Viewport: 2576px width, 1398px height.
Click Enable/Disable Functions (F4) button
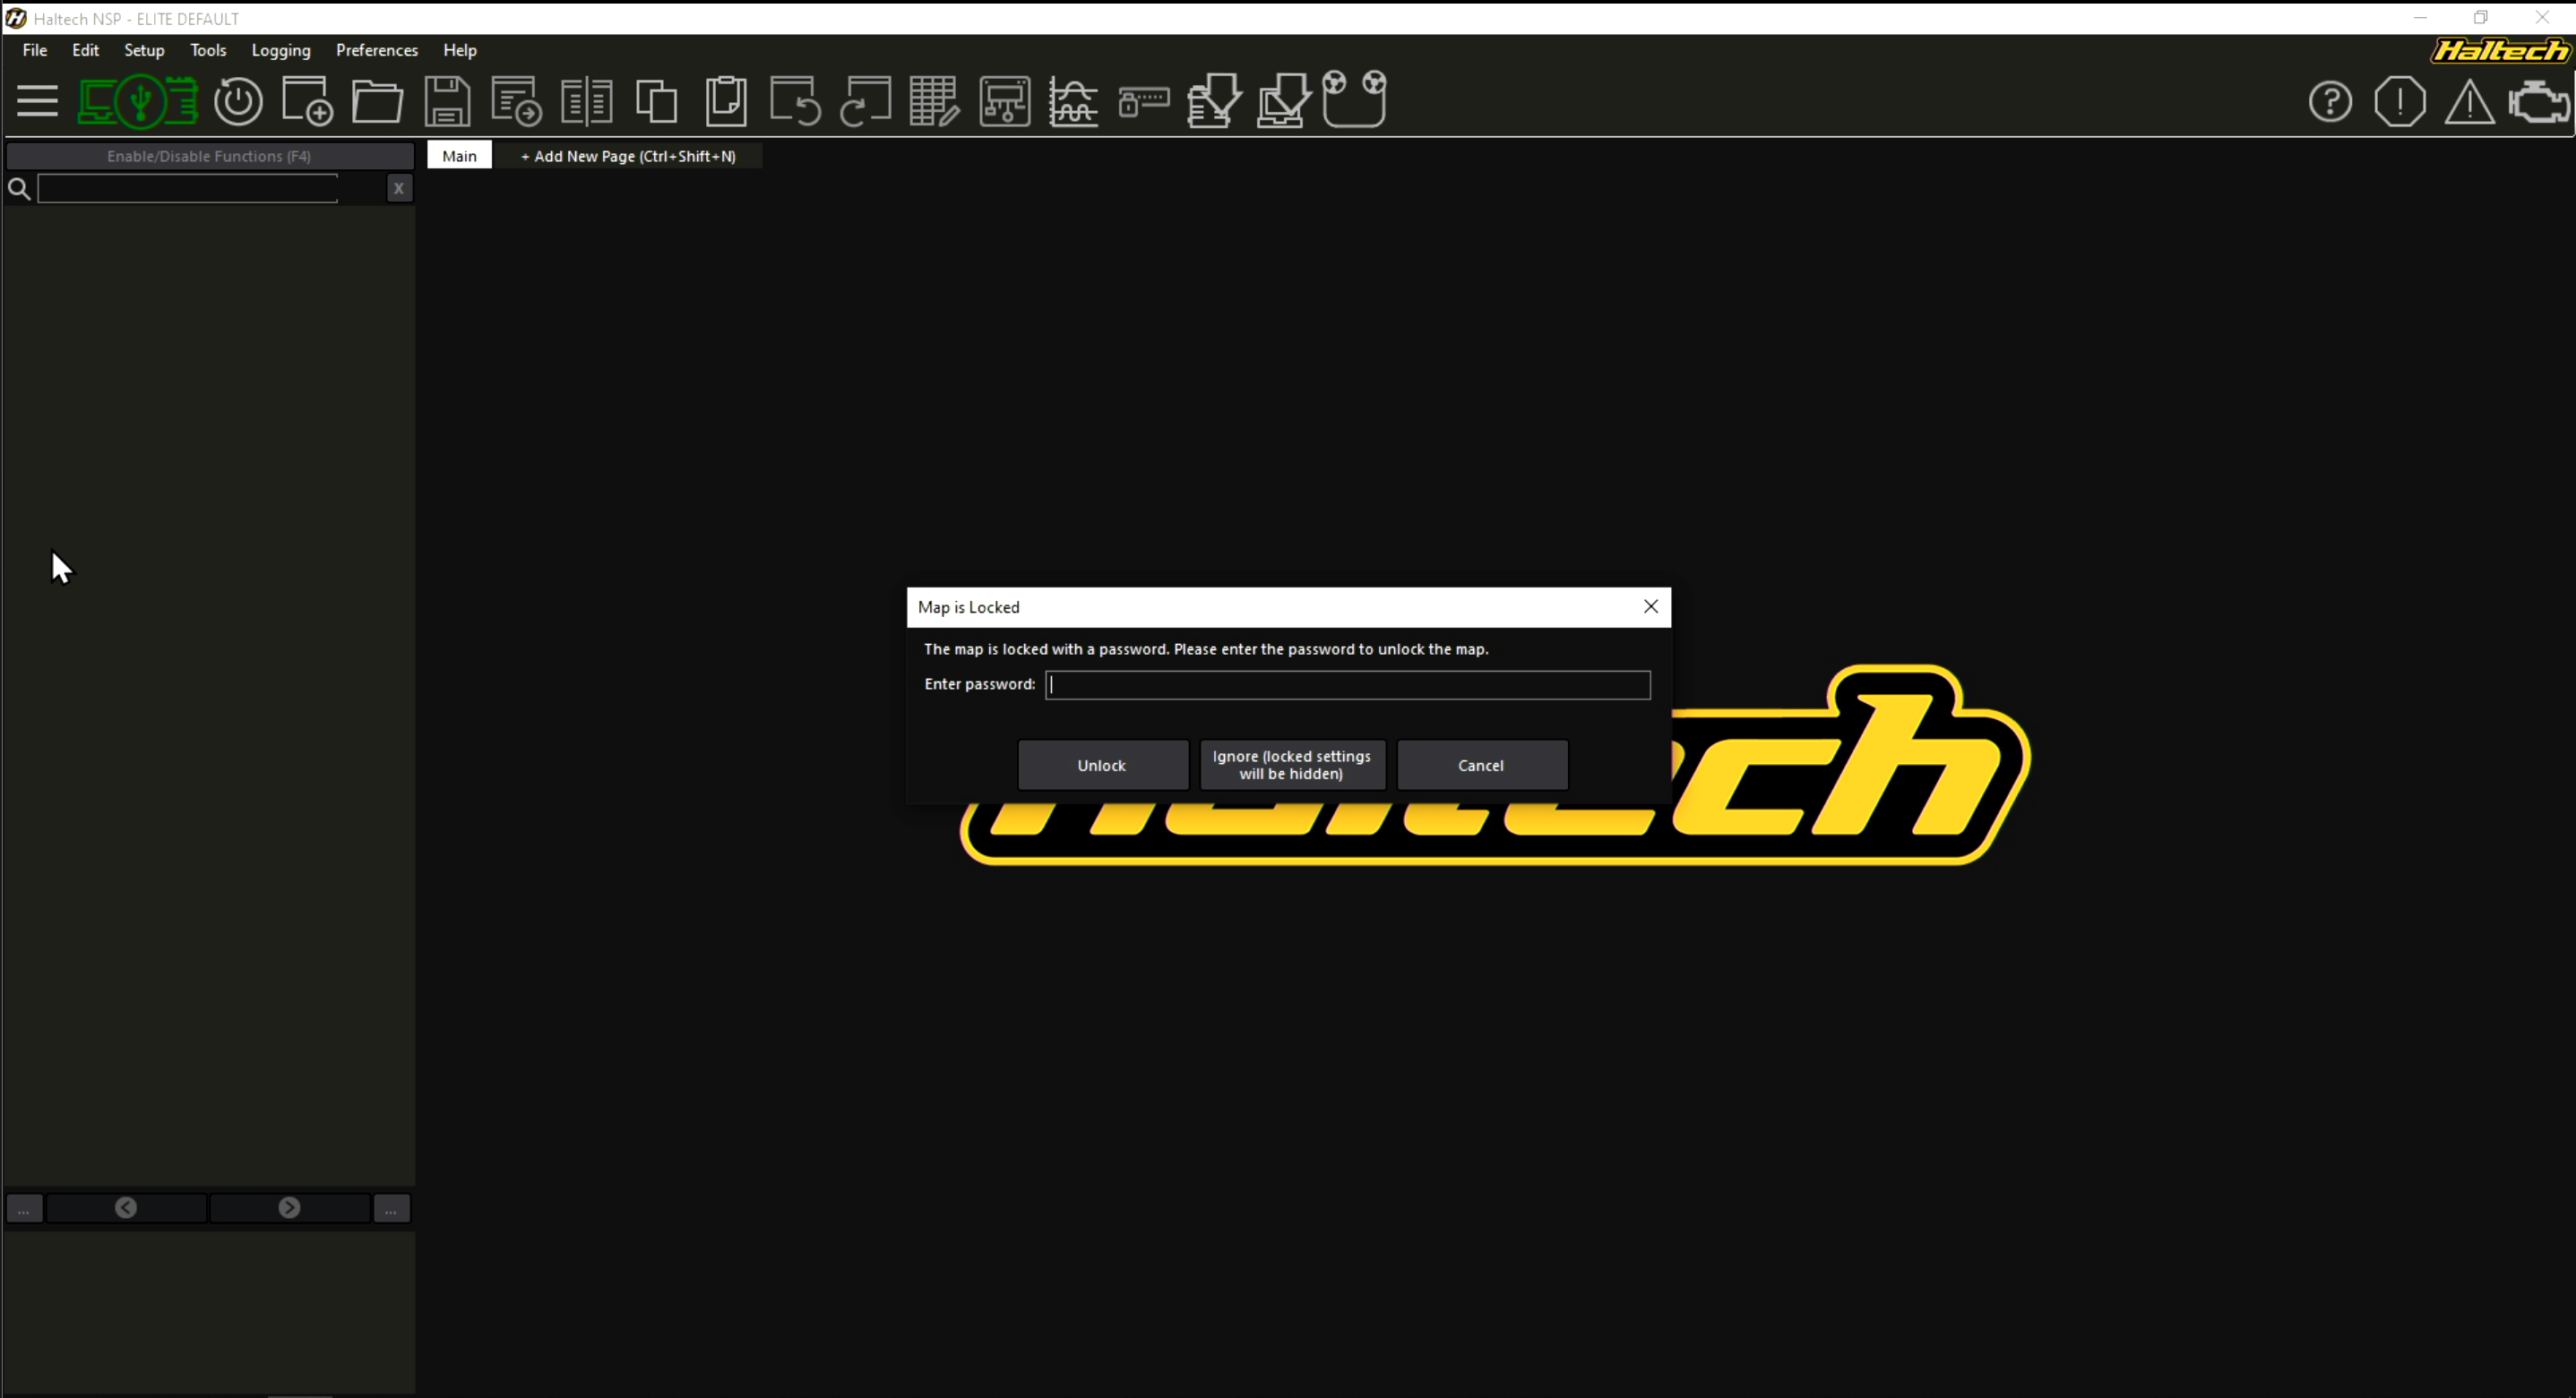coord(209,156)
